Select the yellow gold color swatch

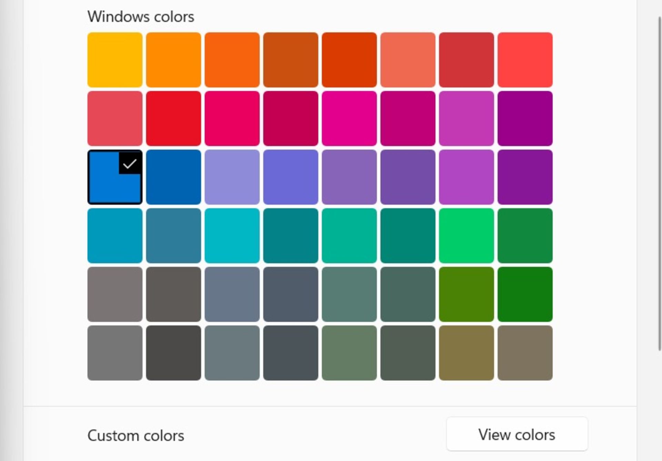(x=115, y=60)
